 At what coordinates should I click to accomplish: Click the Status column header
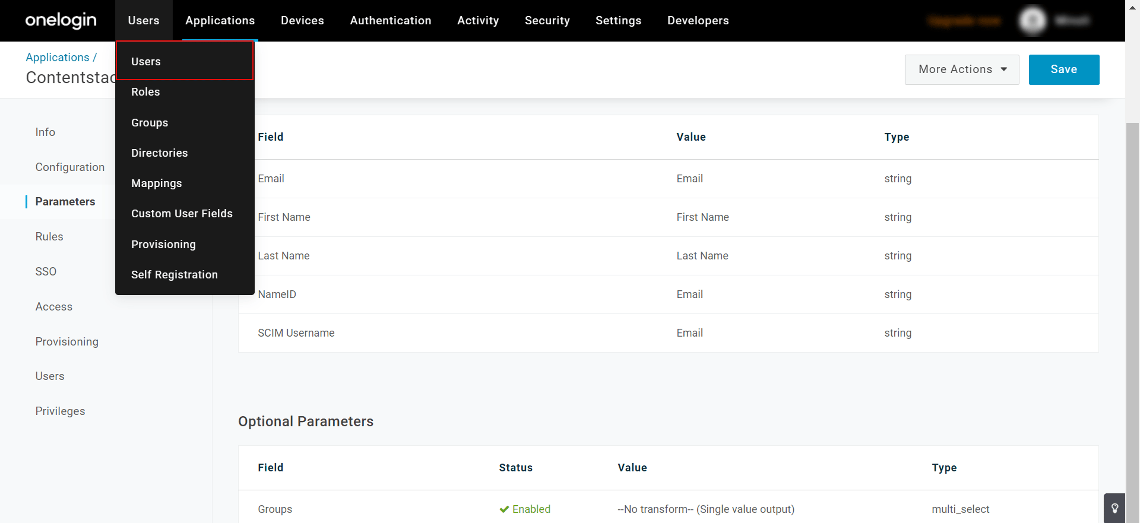tap(516, 467)
